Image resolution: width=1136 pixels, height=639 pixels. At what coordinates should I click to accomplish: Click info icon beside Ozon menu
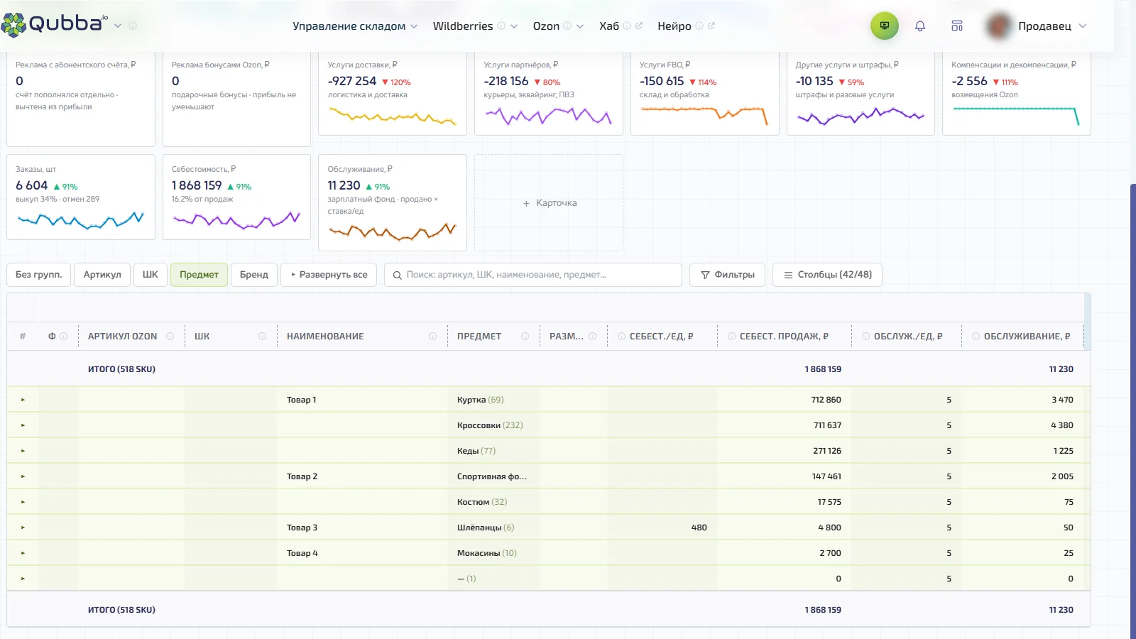[x=567, y=26]
